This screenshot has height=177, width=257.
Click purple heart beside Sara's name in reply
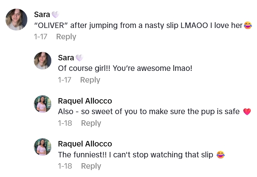pyautogui.click(x=79, y=58)
